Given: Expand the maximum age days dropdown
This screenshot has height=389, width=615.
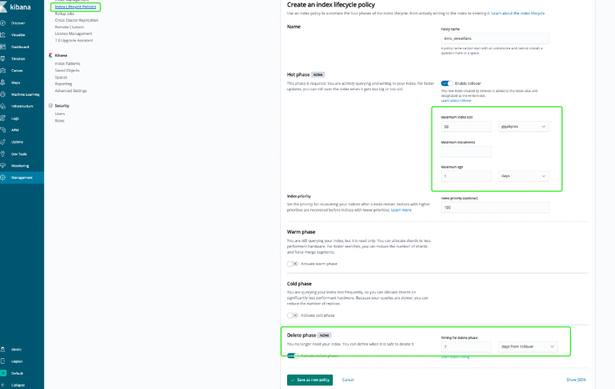Looking at the screenshot, I should (x=524, y=176).
